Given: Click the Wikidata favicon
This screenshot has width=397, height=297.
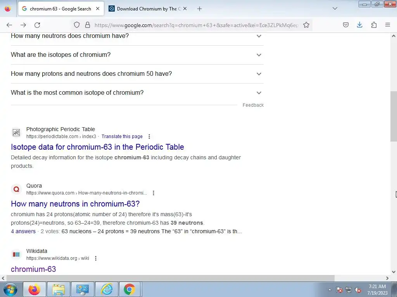Looking at the screenshot, I should click(x=16, y=254).
